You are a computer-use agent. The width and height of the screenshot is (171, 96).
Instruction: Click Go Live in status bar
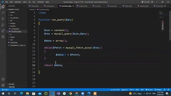pos(149,90)
